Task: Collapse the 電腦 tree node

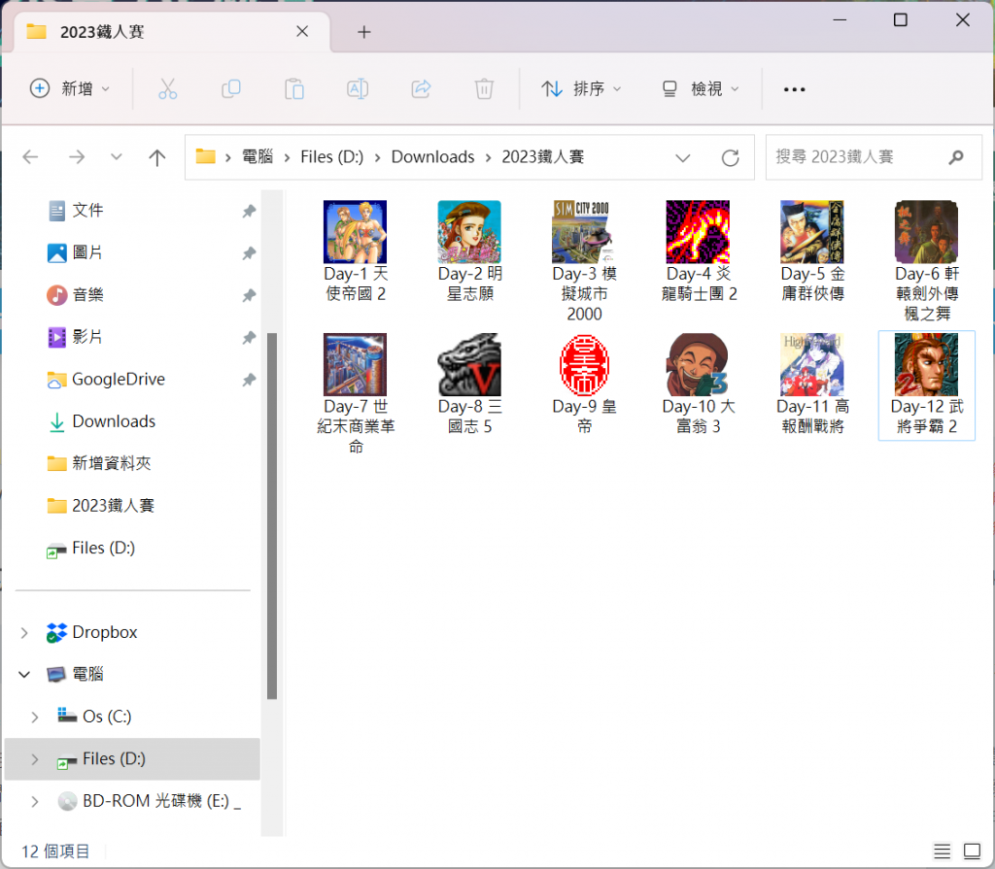Action: [x=24, y=674]
